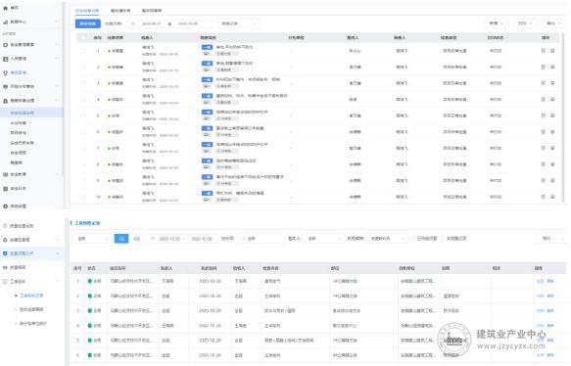Open the document icon in upper table row 2
The width and height of the screenshot is (571, 366).
pyautogui.click(x=543, y=67)
